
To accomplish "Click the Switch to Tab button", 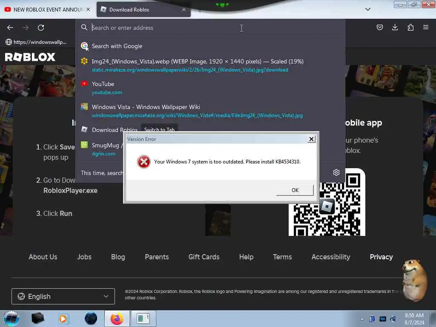I will (x=159, y=129).
